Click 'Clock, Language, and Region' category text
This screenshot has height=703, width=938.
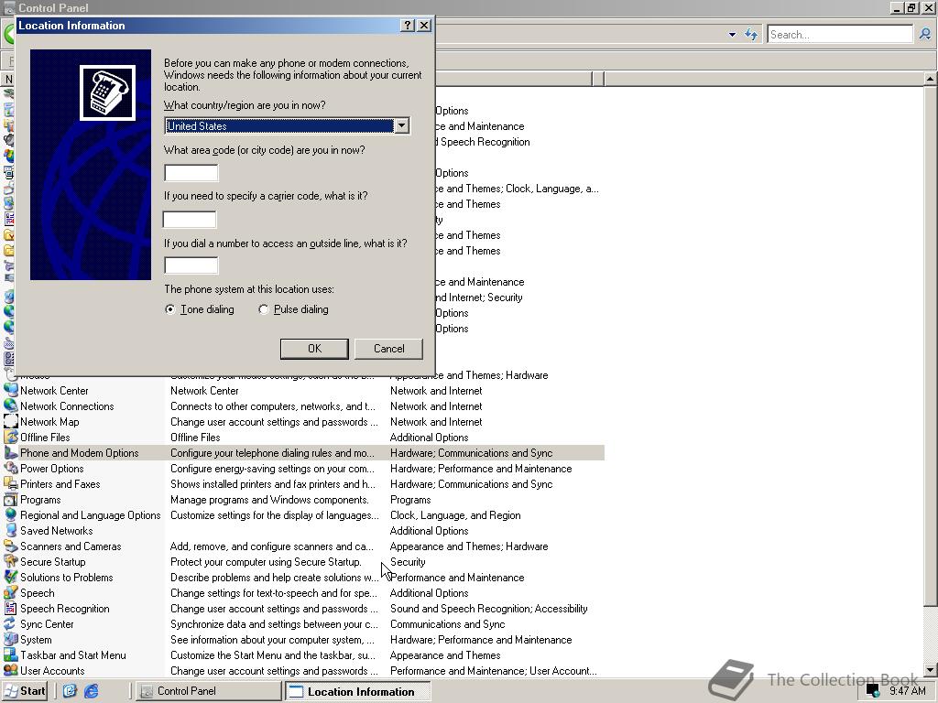point(455,514)
